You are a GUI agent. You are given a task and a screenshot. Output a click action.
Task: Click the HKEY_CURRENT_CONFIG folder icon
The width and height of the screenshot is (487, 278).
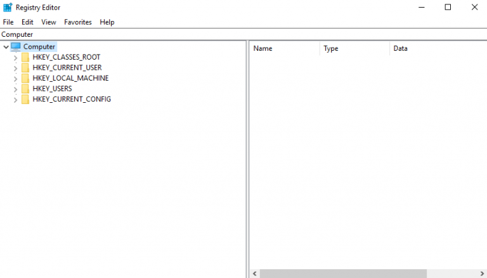[25, 100]
